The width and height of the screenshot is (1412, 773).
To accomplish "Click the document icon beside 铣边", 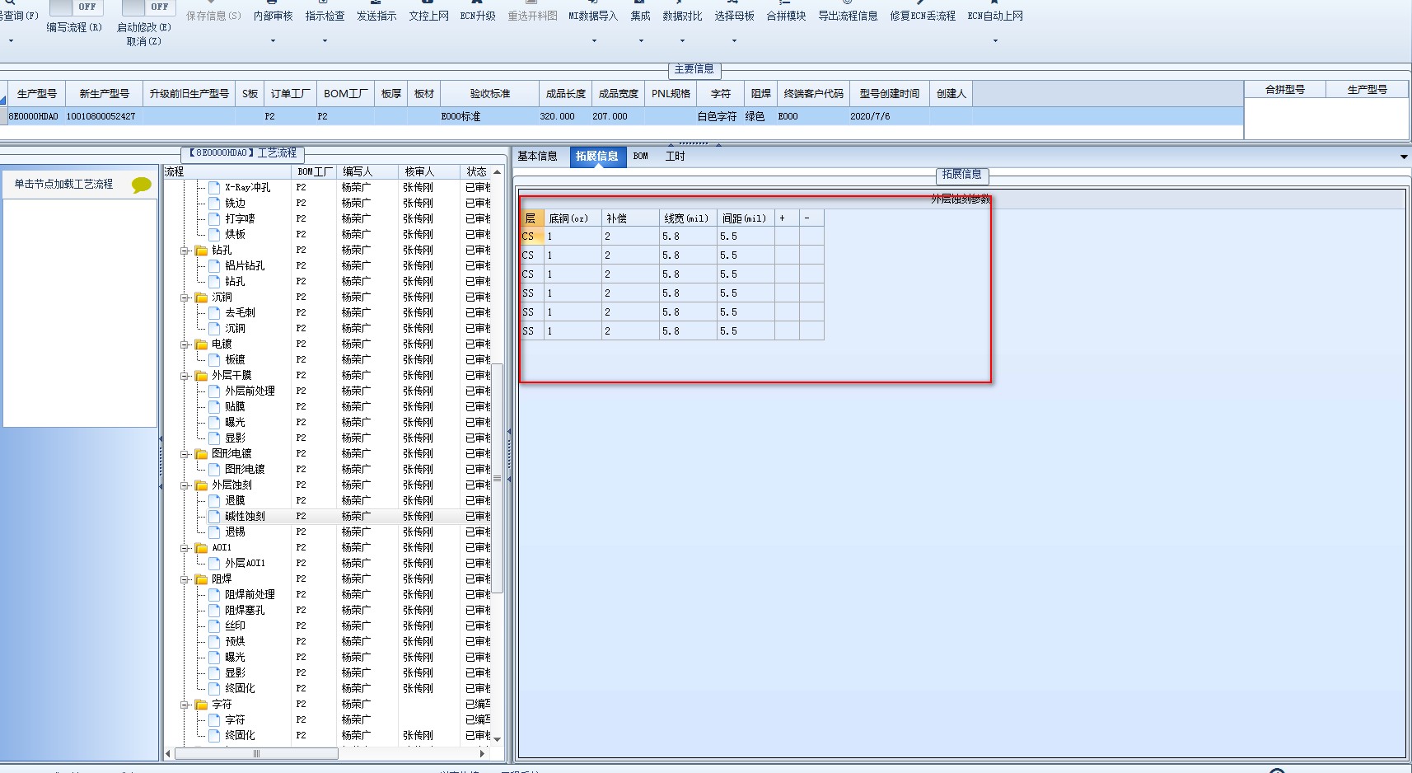I will click(x=214, y=203).
